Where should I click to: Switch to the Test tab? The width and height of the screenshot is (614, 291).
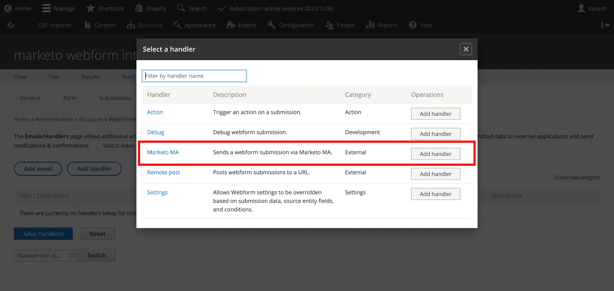coord(54,77)
